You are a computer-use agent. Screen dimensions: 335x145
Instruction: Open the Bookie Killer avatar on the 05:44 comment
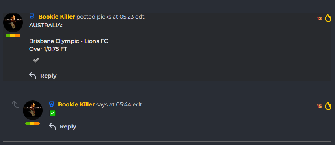click(33, 110)
